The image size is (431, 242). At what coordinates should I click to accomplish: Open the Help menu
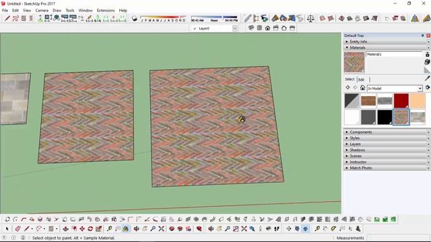click(123, 11)
